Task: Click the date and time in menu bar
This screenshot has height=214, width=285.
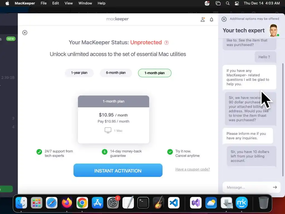Action: pos(262,3)
